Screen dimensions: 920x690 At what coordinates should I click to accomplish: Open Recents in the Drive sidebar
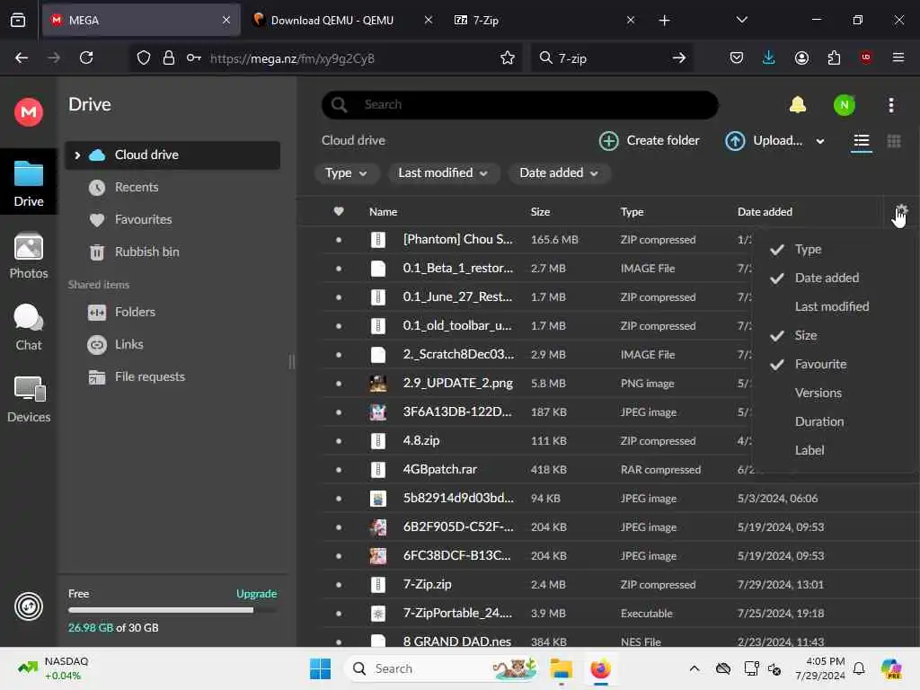click(x=137, y=187)
